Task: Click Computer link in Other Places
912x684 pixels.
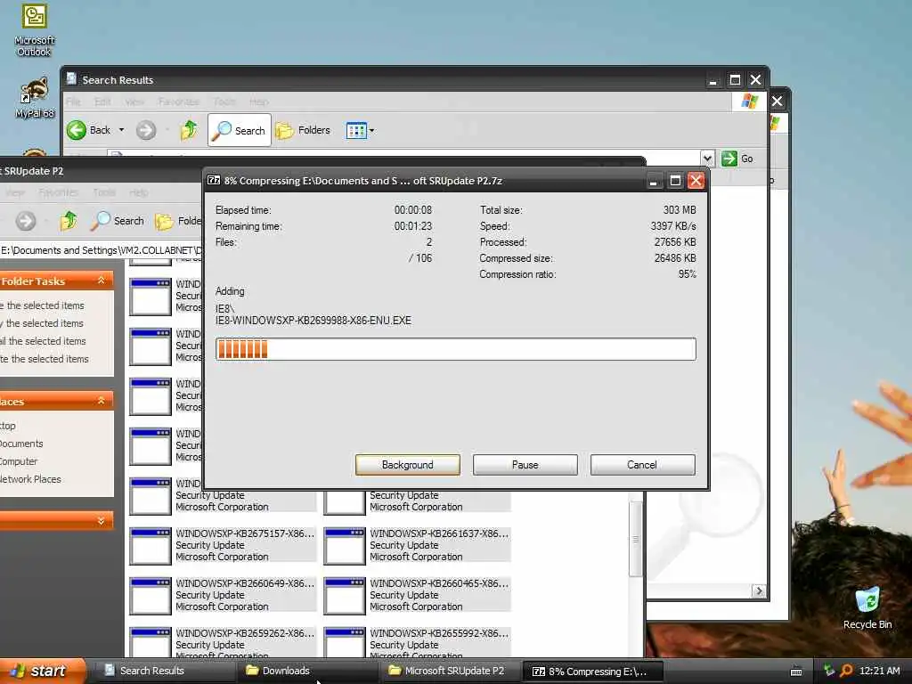Action: click(x=19, y=461)
